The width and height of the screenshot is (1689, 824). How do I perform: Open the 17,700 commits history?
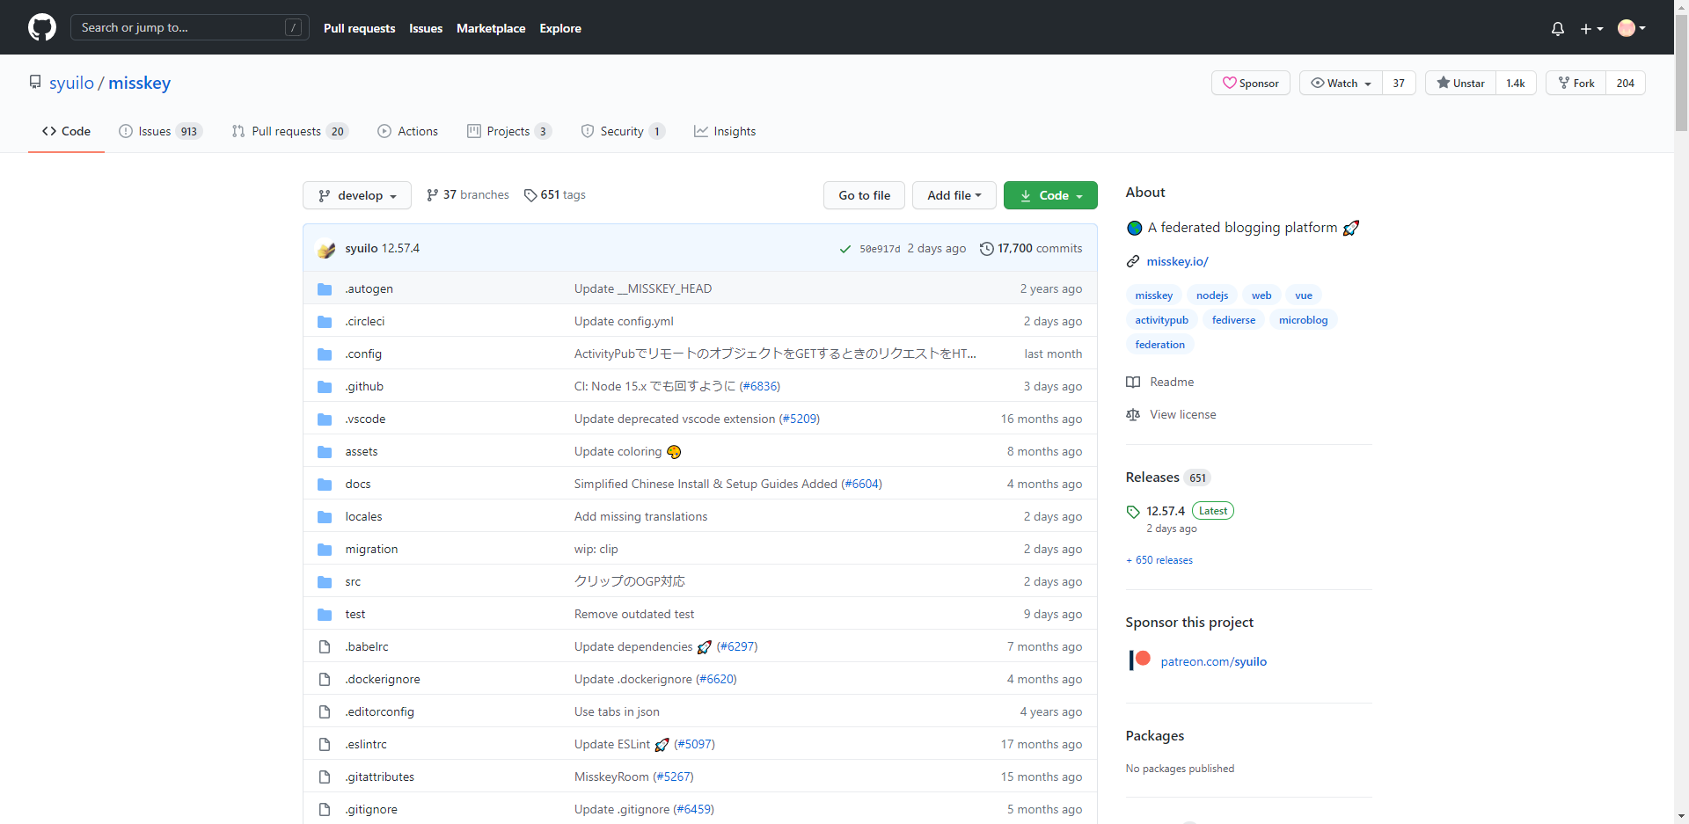point(1031,248)
